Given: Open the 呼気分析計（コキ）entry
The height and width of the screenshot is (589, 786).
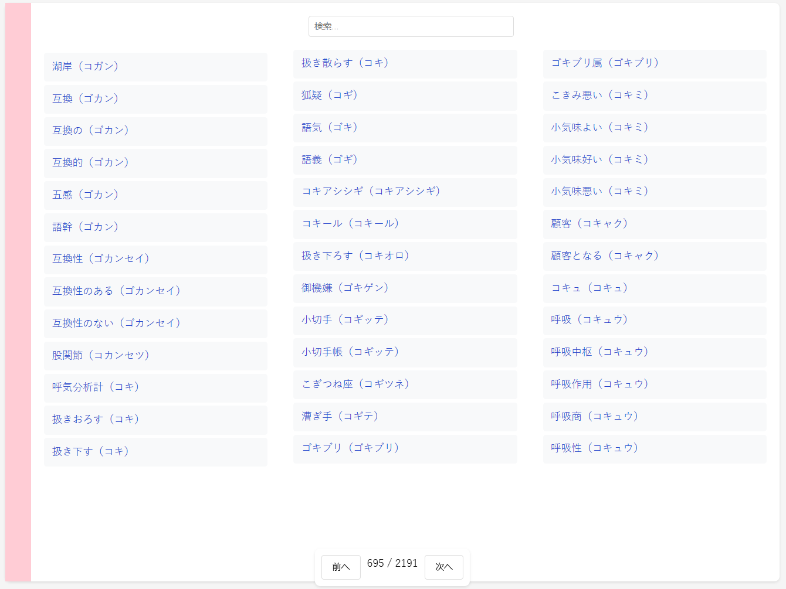Looking at the screenshot, I should [x=155, y=387].
